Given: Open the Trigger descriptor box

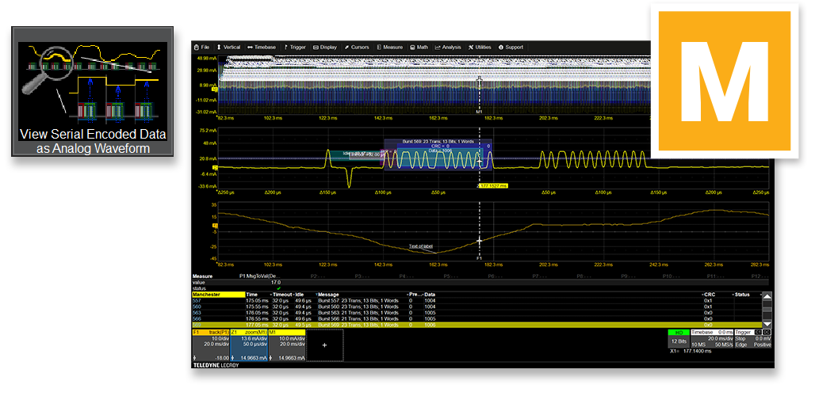Looking at the screenshot, I should (753, 339).
